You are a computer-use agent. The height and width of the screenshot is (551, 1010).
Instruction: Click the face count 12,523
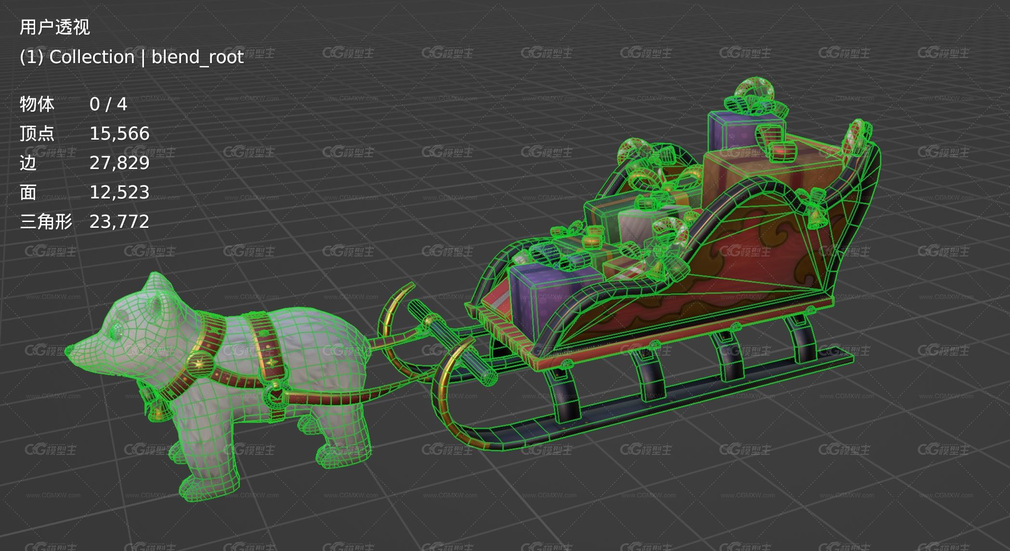119,193
